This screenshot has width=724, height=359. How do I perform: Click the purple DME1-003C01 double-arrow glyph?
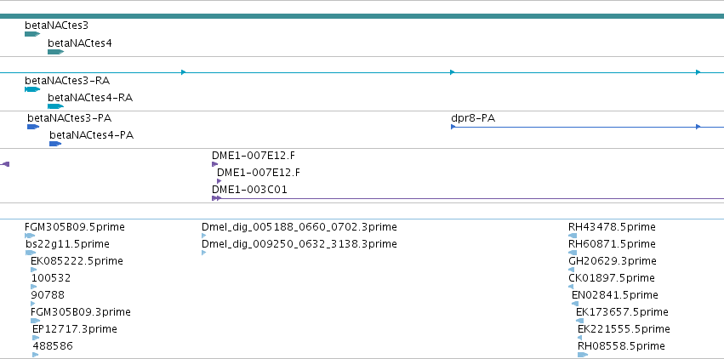(217, 198)
